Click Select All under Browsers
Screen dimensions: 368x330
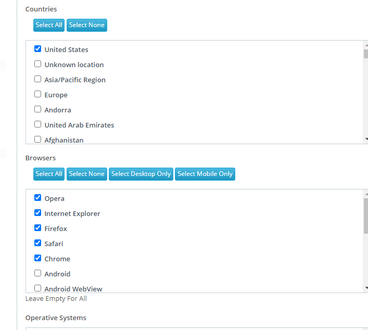(x=49, y=174)
